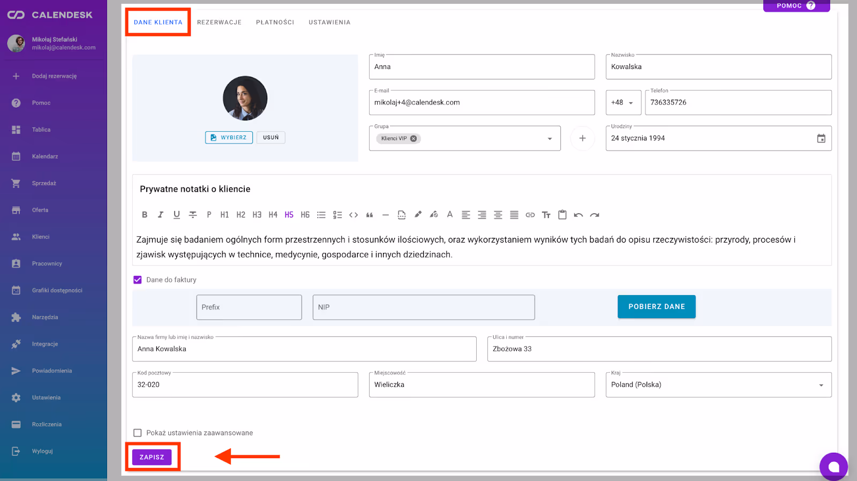Apply H6 heading style
This screenshot has height=481, width=857.
click(305, 215)
